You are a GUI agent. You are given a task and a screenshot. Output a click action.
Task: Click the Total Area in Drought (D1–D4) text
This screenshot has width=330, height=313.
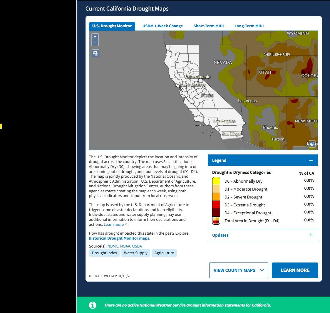pyautogui.click(x=252, y=221)
